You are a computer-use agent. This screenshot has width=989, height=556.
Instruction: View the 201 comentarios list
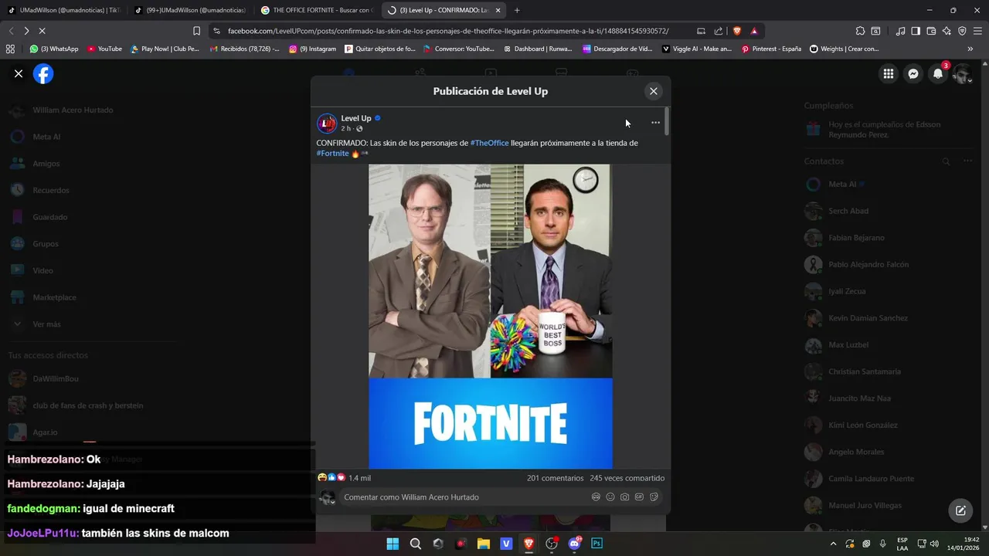pos(555,478)
